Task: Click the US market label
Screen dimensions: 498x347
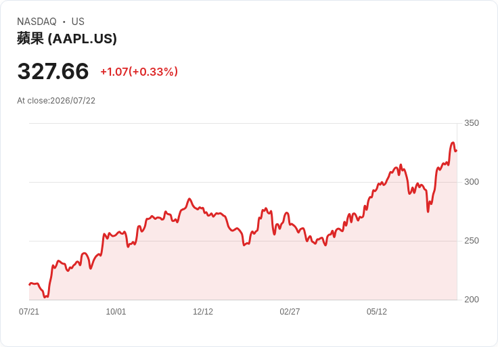Action: click(78, 22)
